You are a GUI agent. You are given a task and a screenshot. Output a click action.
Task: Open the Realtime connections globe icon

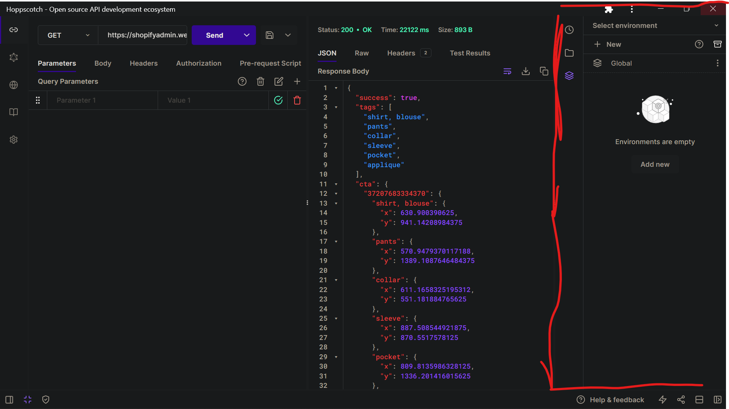tap(14, 85)
